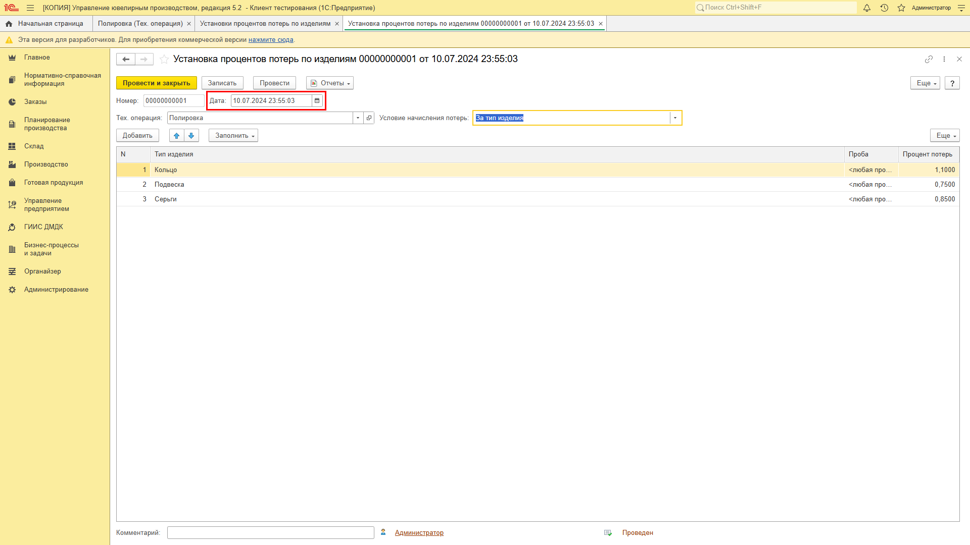The height and width of the screenshot is (545, 970).
Task: Click Провести и закрыть button
Action: (x=157, y=83)
